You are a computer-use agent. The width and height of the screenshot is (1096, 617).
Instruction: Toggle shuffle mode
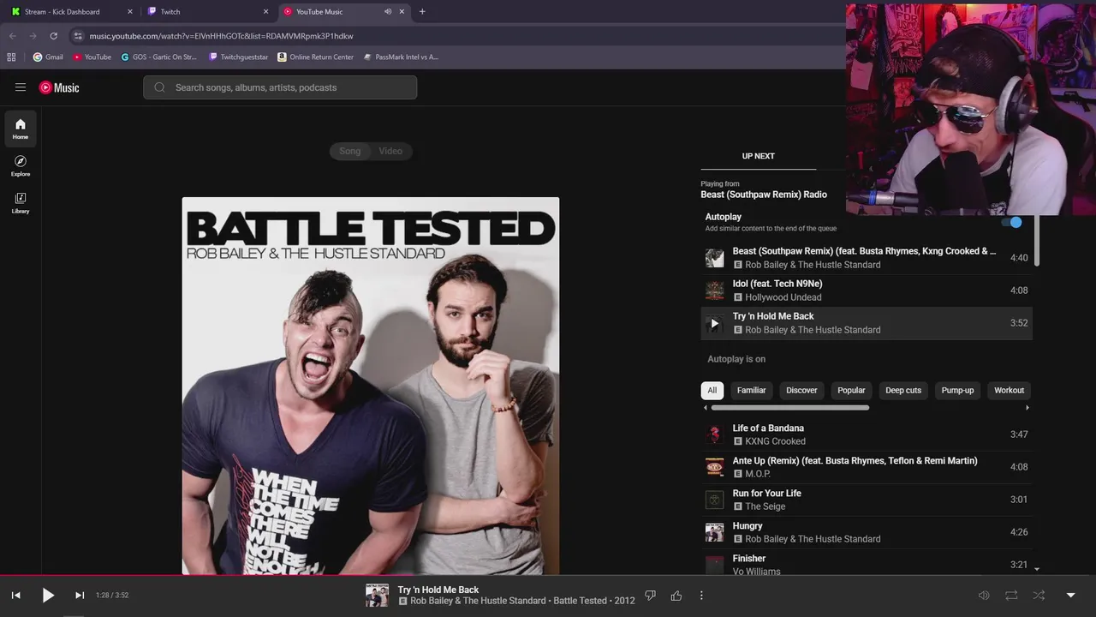tap(1039, 596)
